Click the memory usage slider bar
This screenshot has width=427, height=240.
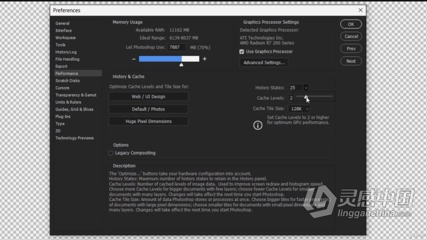[x=169, y=59]
